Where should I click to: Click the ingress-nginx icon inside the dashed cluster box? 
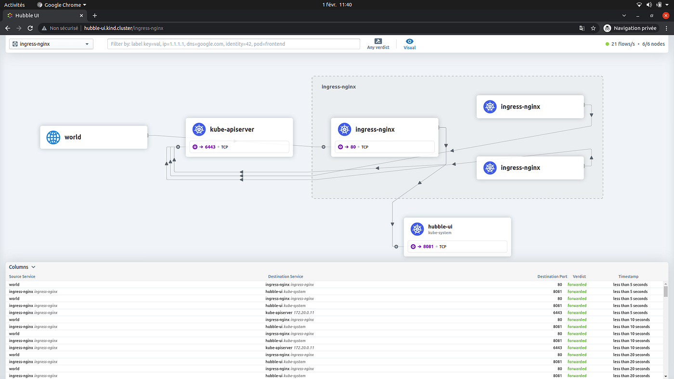click(x=344, y=129)
